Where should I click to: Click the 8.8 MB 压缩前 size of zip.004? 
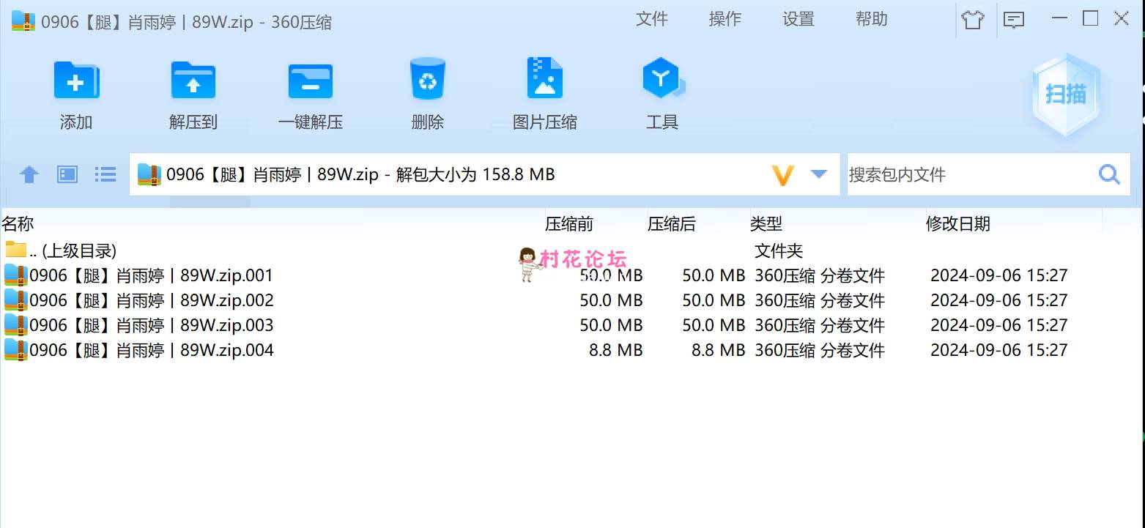[x=616, y=350]
